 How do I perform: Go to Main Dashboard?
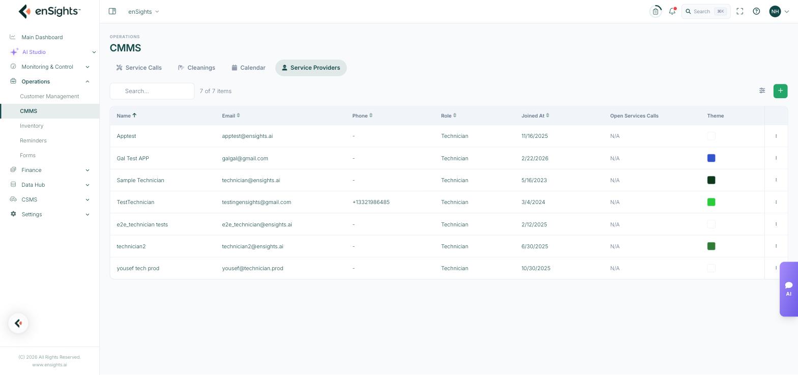click(x=42, y=37)
